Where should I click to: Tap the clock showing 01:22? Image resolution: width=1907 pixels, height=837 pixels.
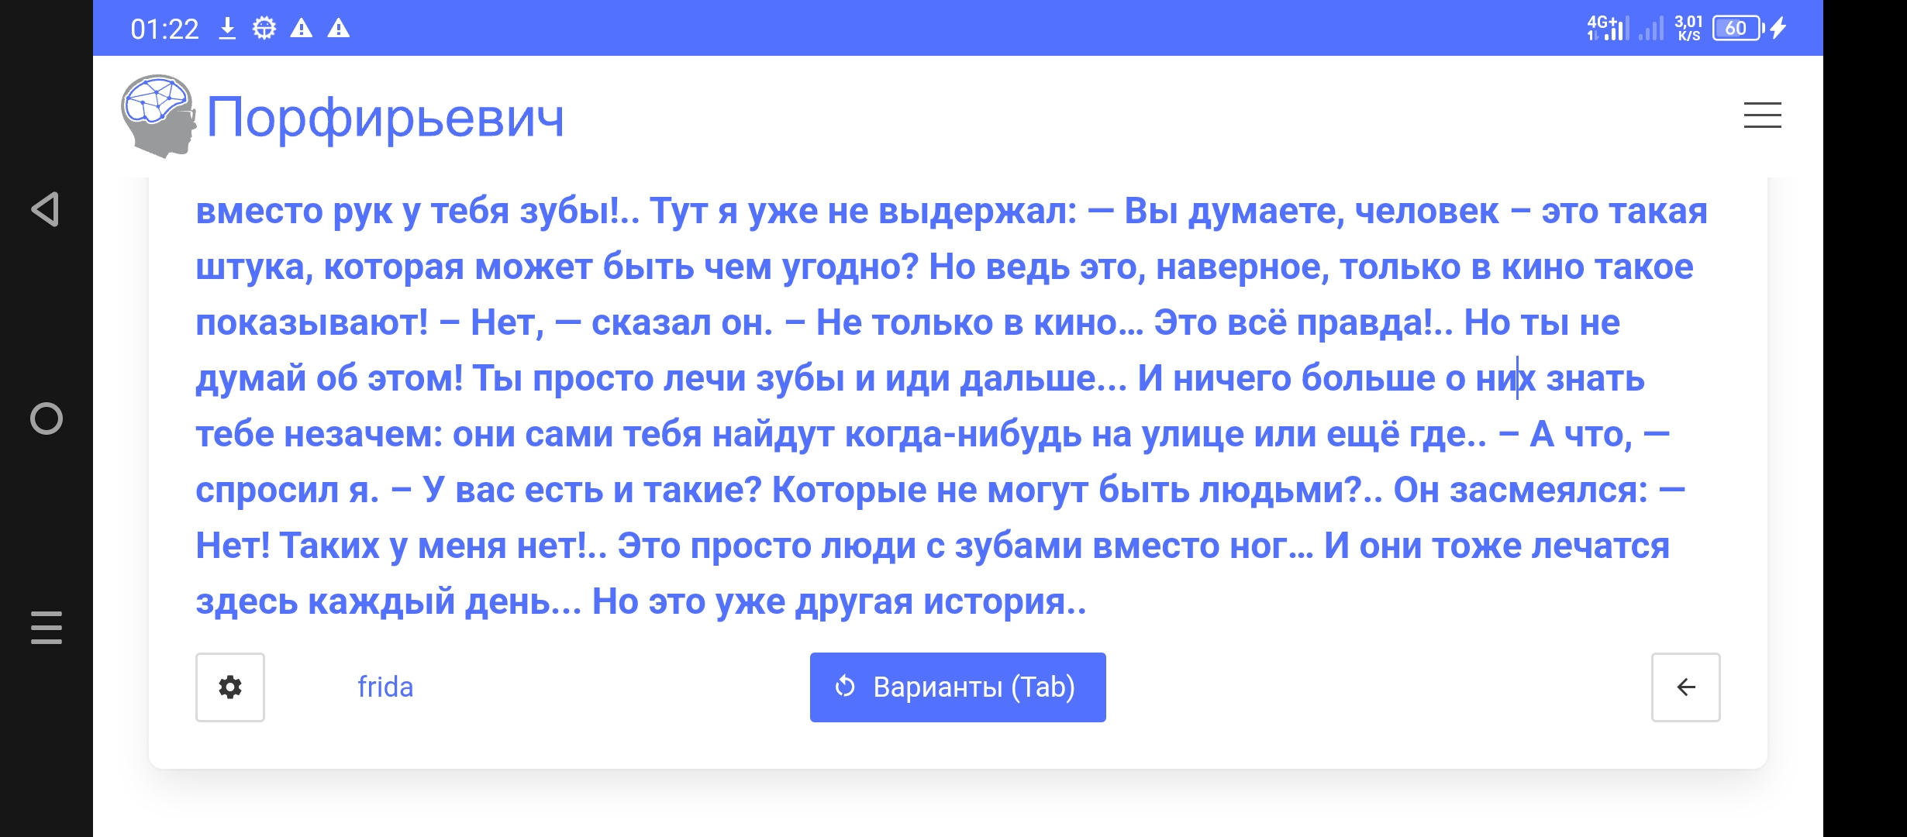(164, 29)
